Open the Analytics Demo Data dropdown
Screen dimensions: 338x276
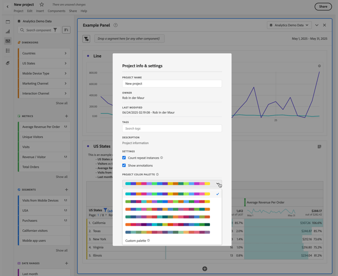(289, 25)
